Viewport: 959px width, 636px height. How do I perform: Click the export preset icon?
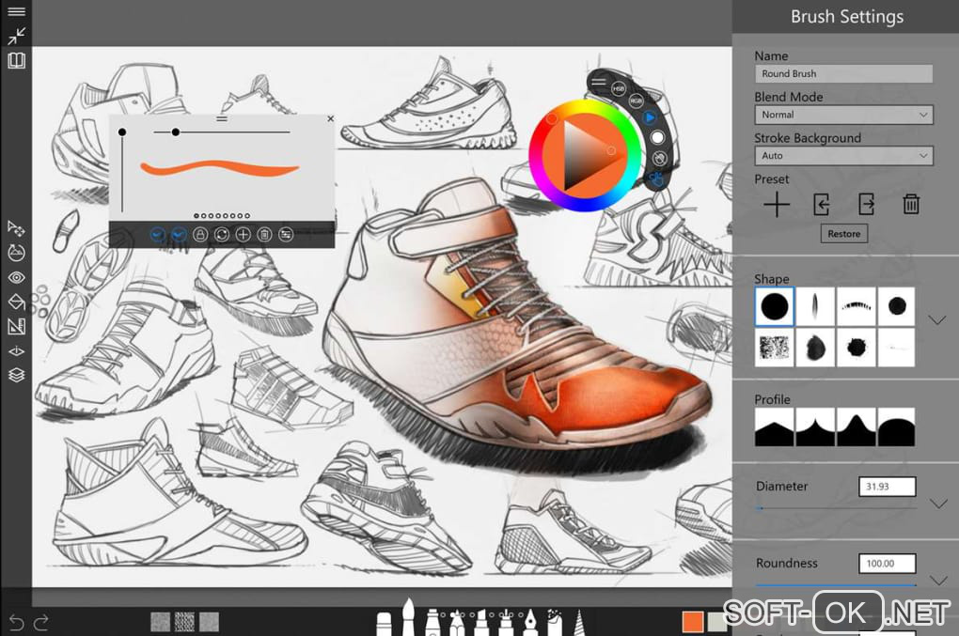tap(866, 205)
